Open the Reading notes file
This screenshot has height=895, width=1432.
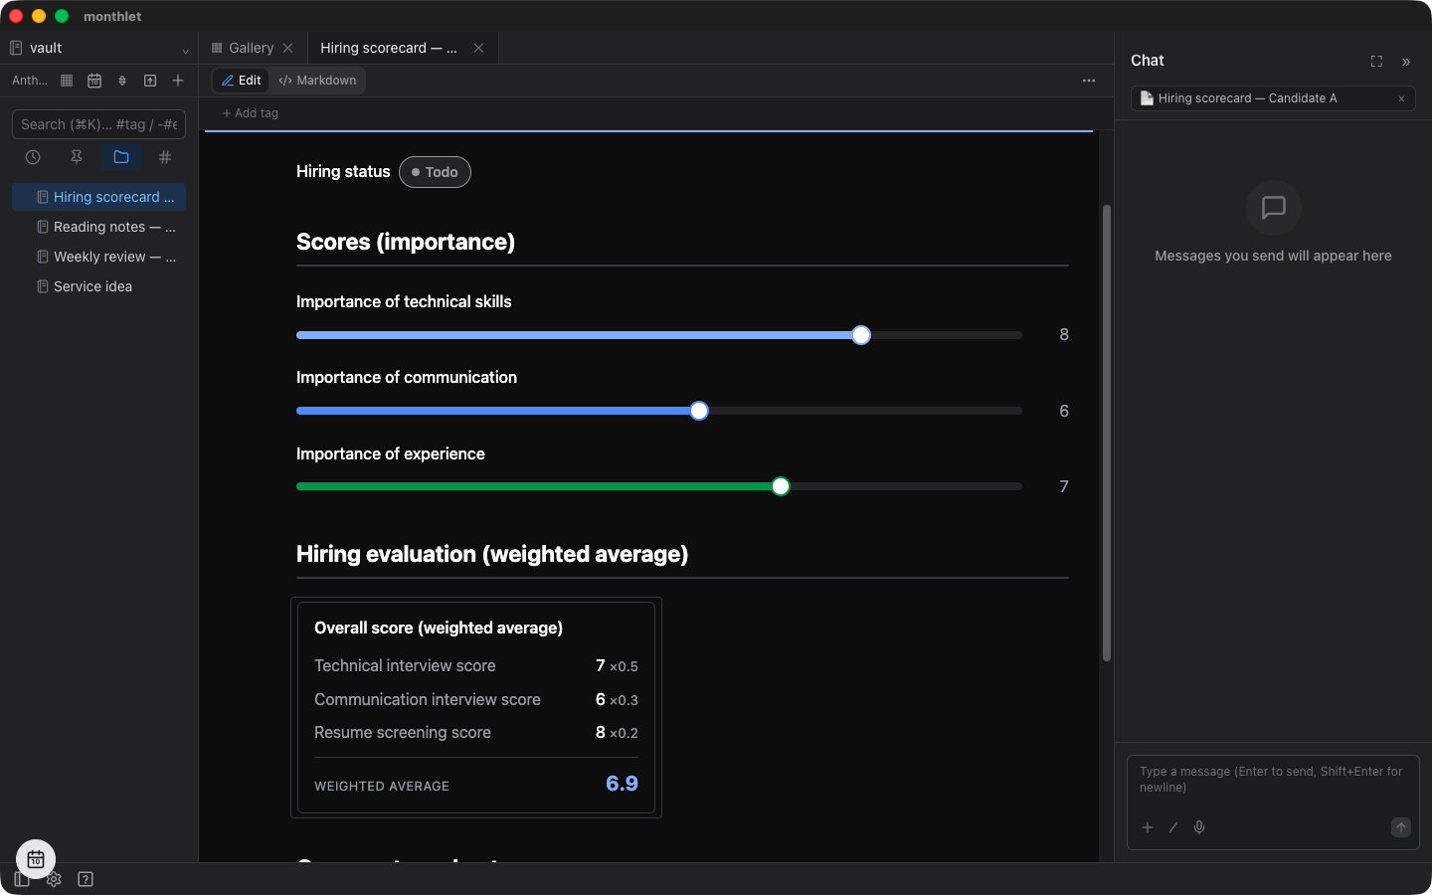point(98,227)
